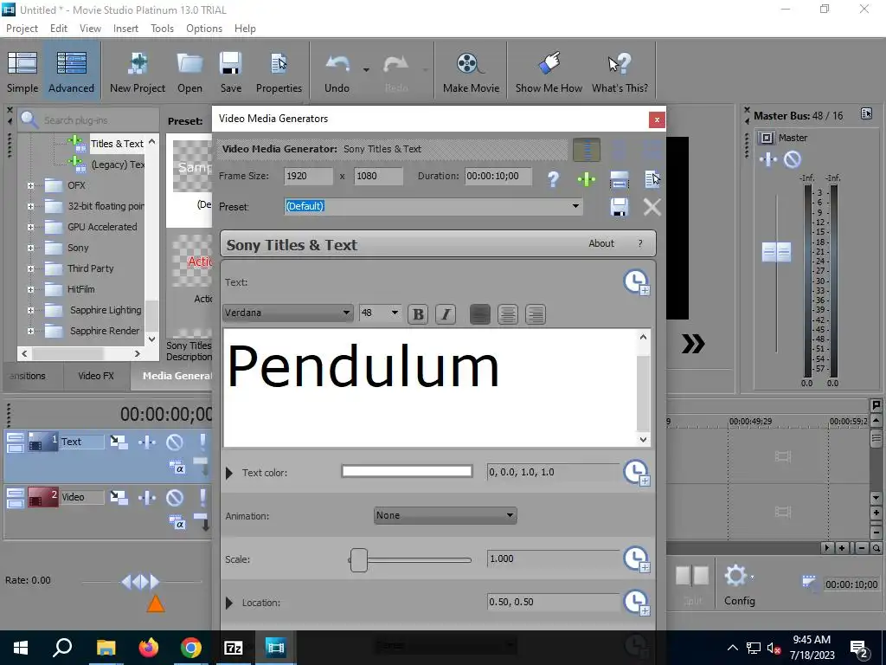The height and width of the screenshot is (665, 886).
Task: Expand the Sony plug-in folder
Action: [30, 248]
